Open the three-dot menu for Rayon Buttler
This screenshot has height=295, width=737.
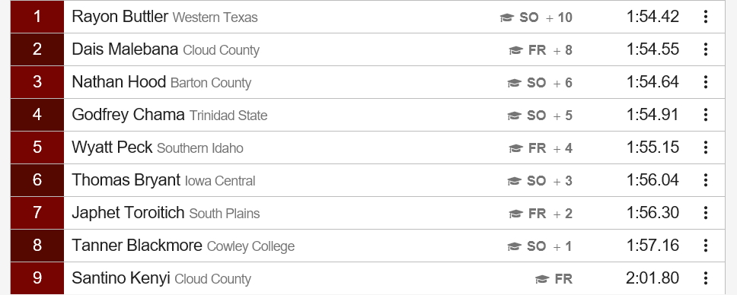[x=706, y=17]
